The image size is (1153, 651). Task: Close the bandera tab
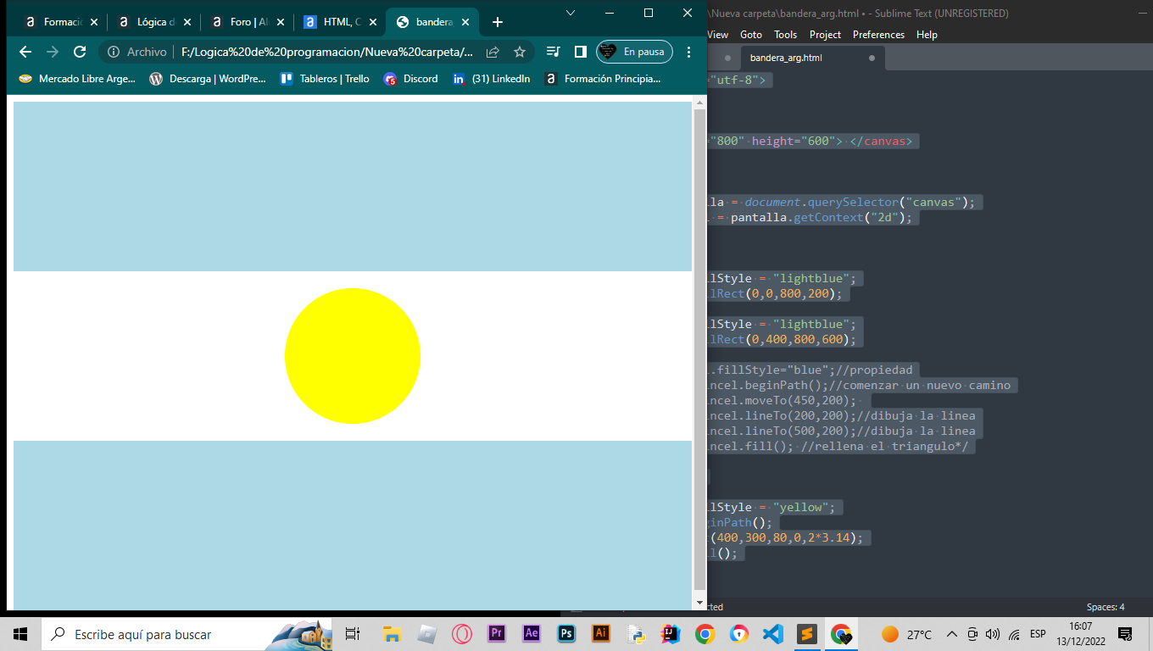tap(465, 22)
